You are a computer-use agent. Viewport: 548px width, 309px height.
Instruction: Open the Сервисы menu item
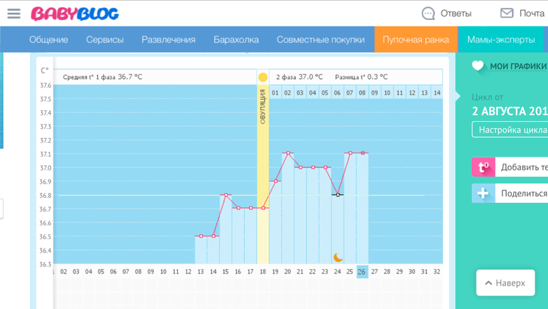point(105,40)
